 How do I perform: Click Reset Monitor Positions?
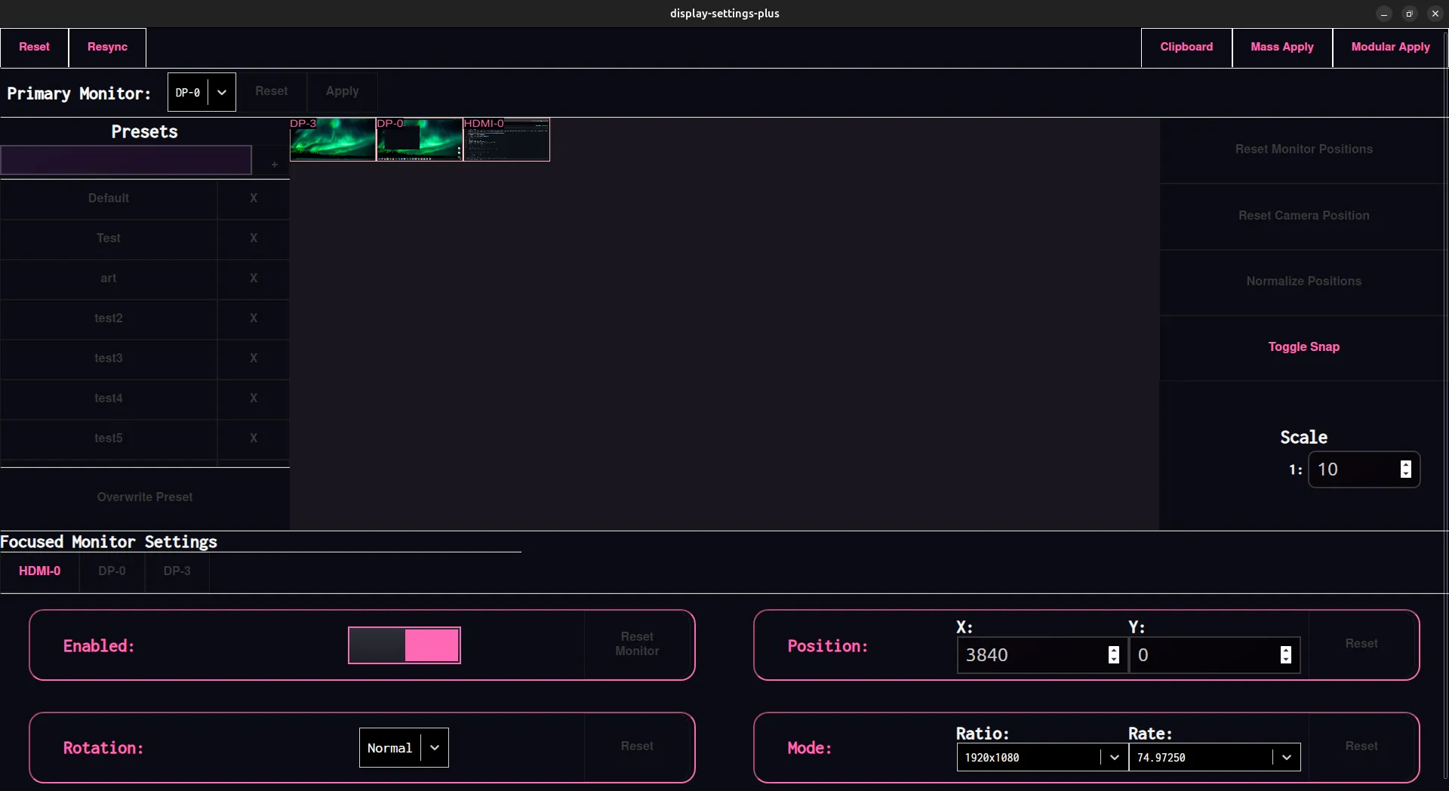(x=1303, y=149)
